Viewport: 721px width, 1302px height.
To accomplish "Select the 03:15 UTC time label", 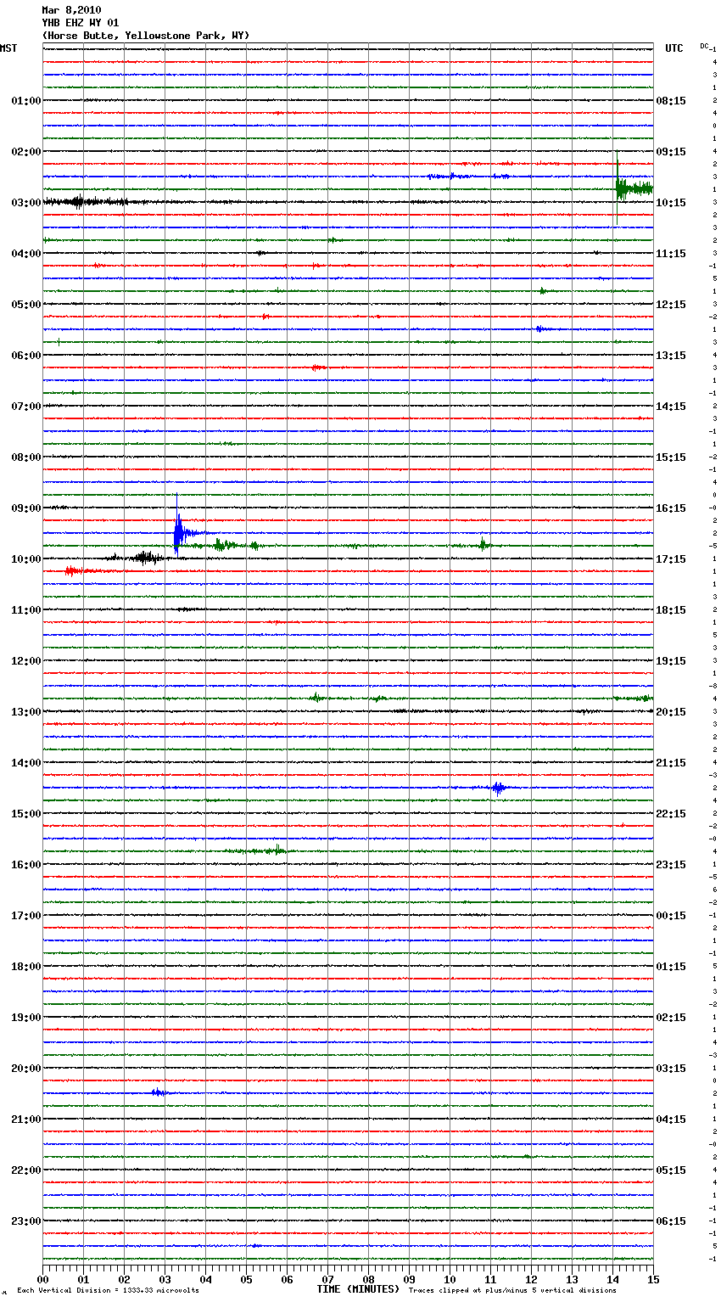I will (x=671, y=1069).
